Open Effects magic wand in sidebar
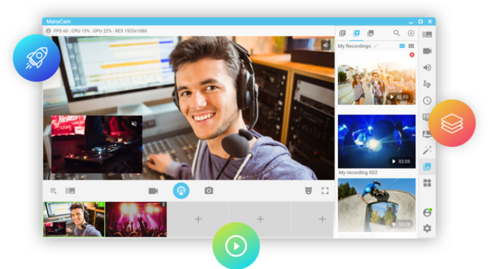Viewport: 488px width, 269px height. [x=427, y=151]
